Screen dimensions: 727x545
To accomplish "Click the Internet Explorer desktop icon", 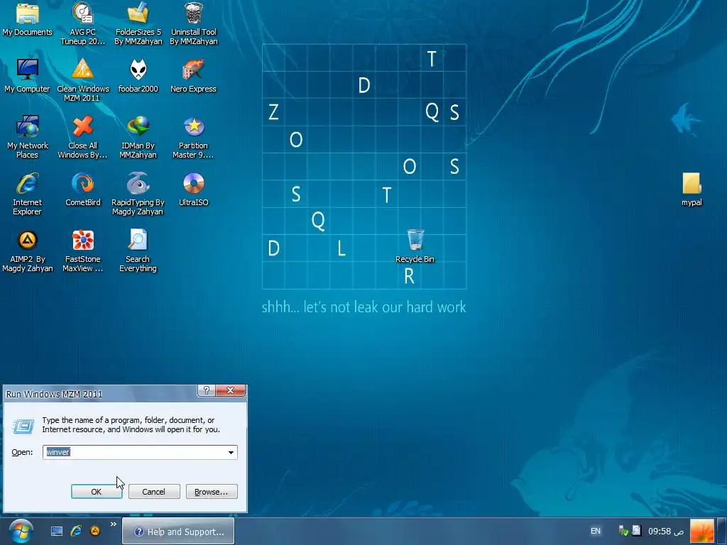I will click(28, 194).
